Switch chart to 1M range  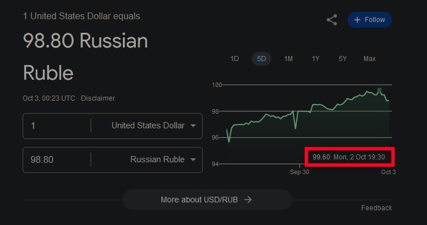point(288,59)
